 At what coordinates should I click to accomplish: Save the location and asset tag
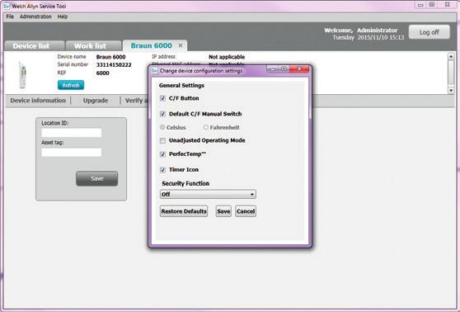click(x=96, y=178)
